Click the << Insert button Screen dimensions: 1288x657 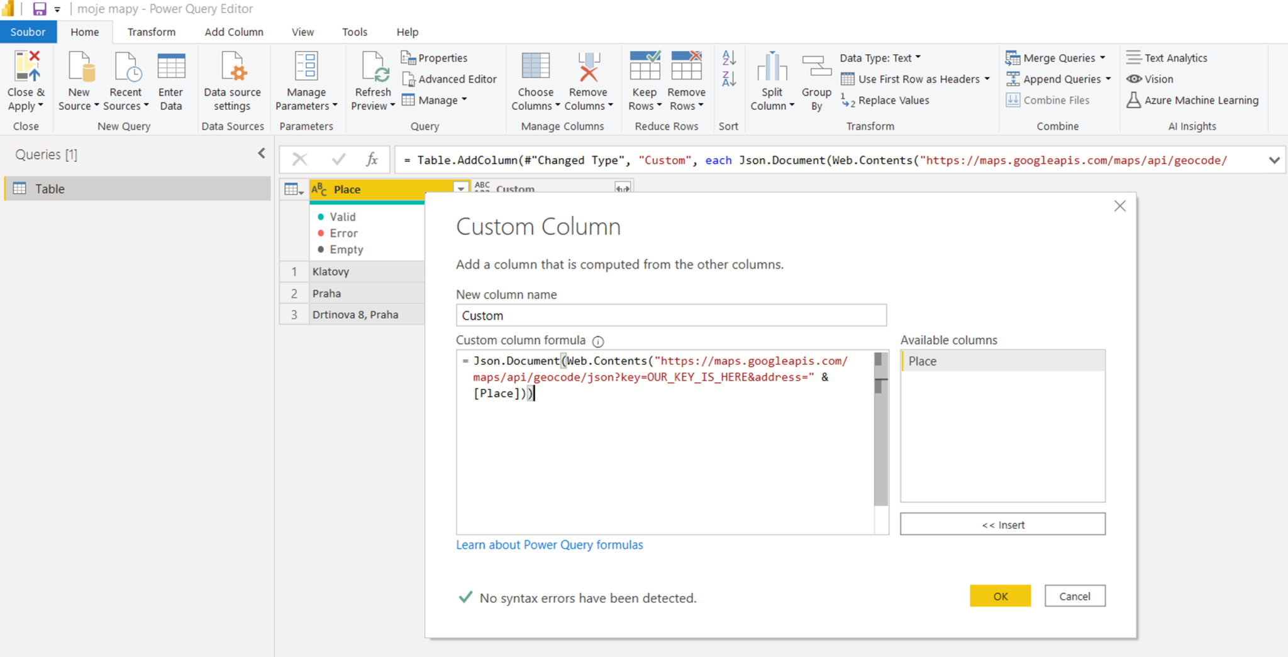click(x=1002, y=524)
